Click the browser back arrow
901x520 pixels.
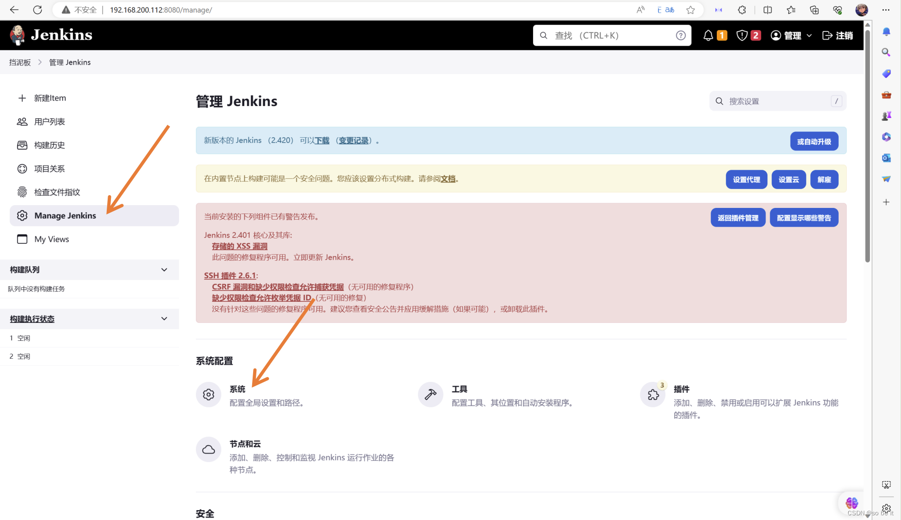tap(14, 9)
